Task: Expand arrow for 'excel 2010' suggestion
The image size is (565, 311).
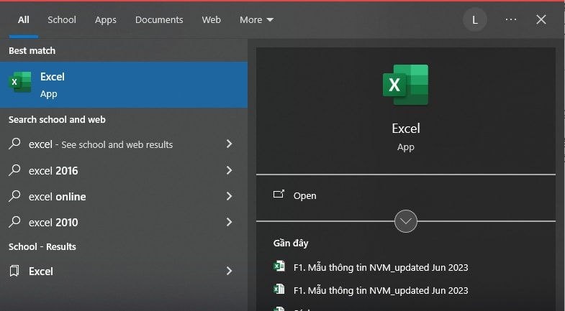Action: coord(229,222)
